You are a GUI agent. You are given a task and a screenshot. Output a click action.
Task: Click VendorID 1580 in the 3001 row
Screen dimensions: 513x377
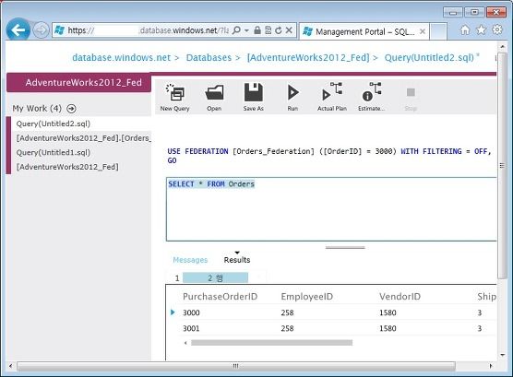[388, 328]
